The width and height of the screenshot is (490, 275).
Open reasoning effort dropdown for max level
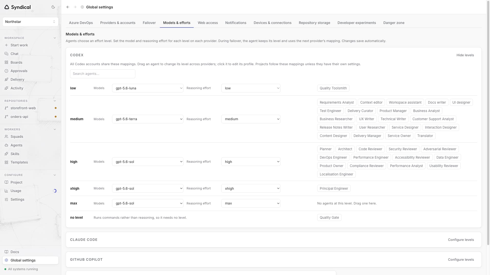coord(251,203)
